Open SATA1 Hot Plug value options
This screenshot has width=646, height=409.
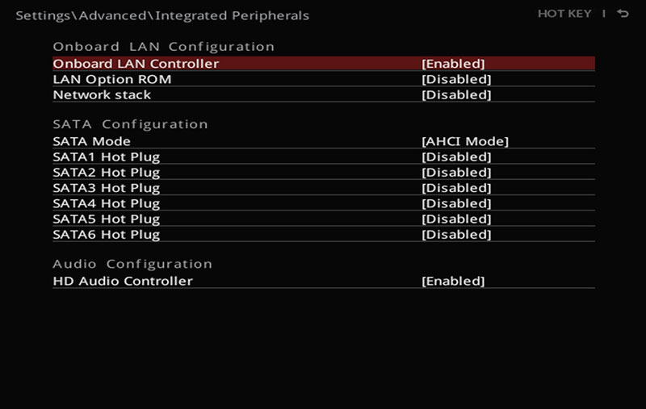pyautogui.click(x=456, y=157)
